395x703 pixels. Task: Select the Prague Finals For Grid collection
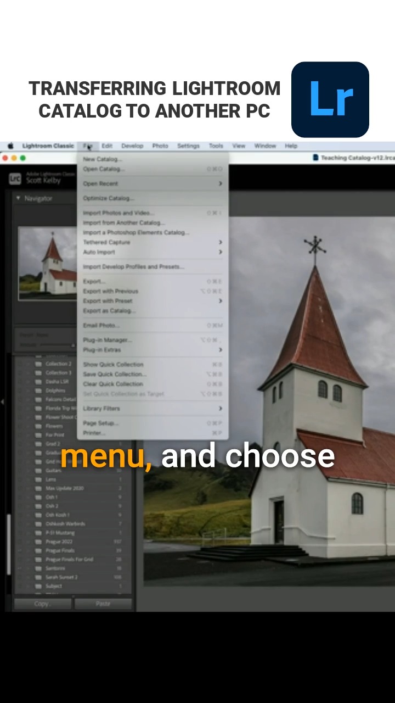tap(72, 560)
